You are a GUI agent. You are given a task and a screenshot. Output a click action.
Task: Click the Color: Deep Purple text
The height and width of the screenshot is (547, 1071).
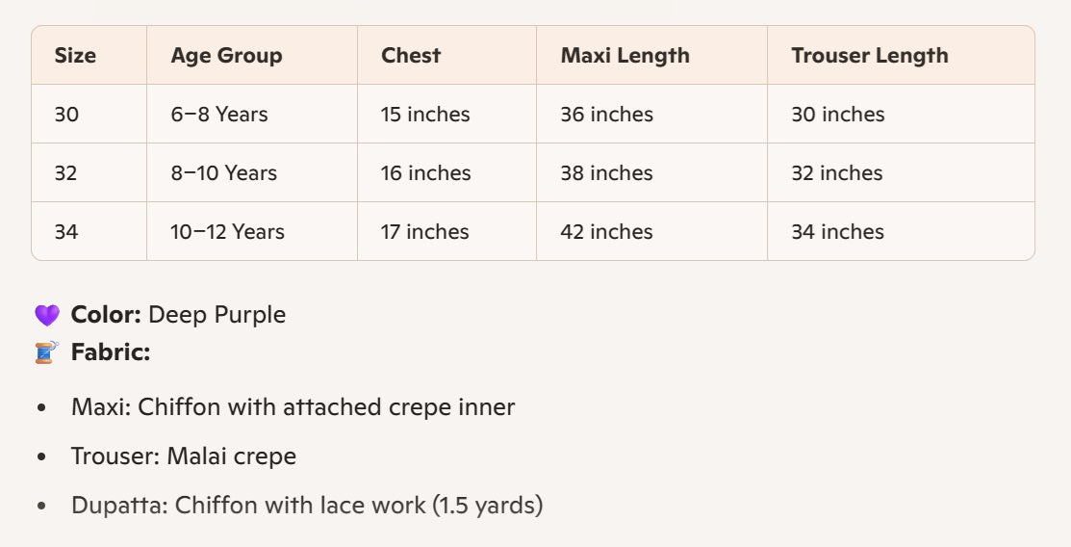(x=178, y=315)
